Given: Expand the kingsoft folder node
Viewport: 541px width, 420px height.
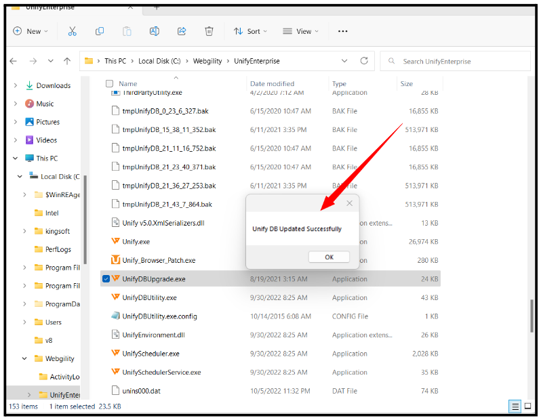Looking at the screenshot, I should (24, 231).
